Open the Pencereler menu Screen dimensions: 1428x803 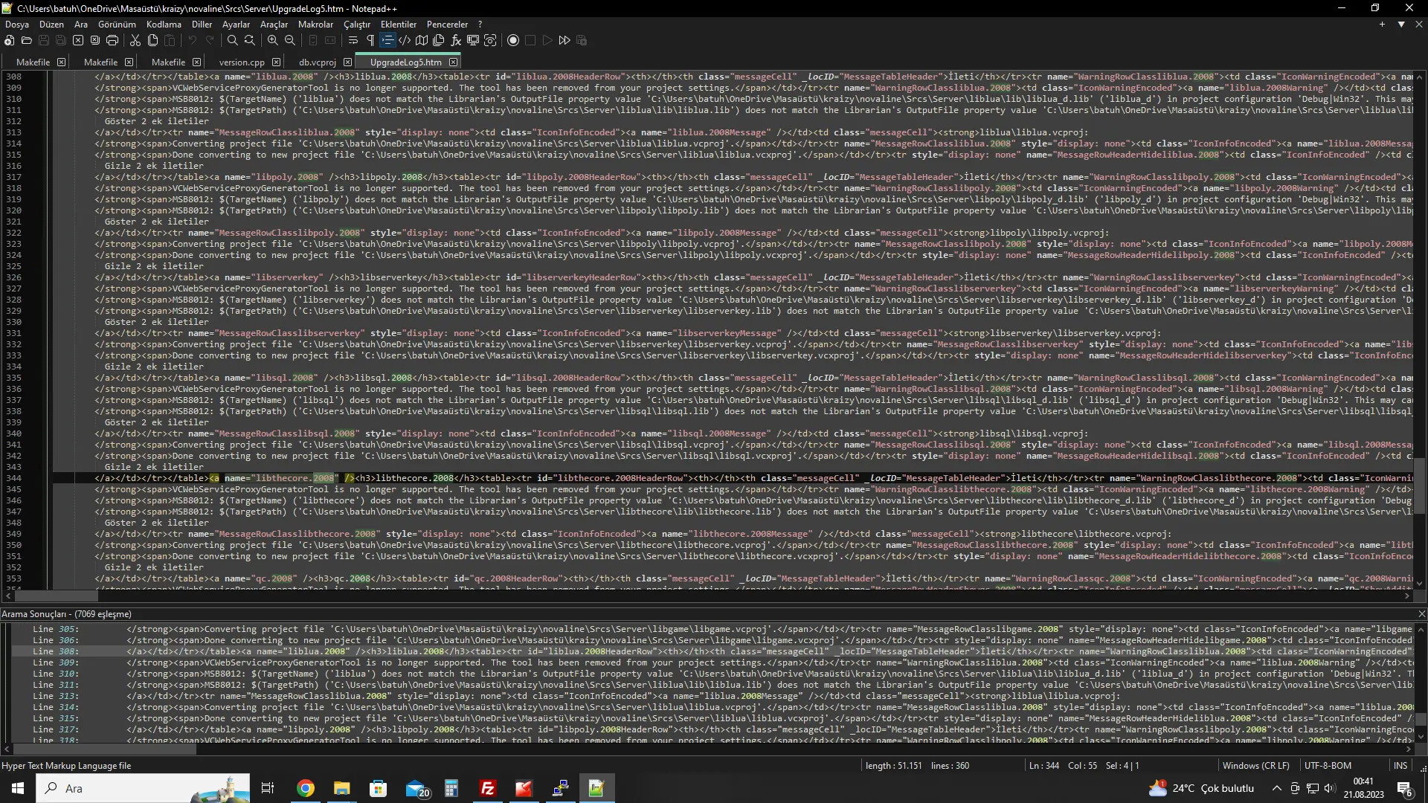(447, 25)
